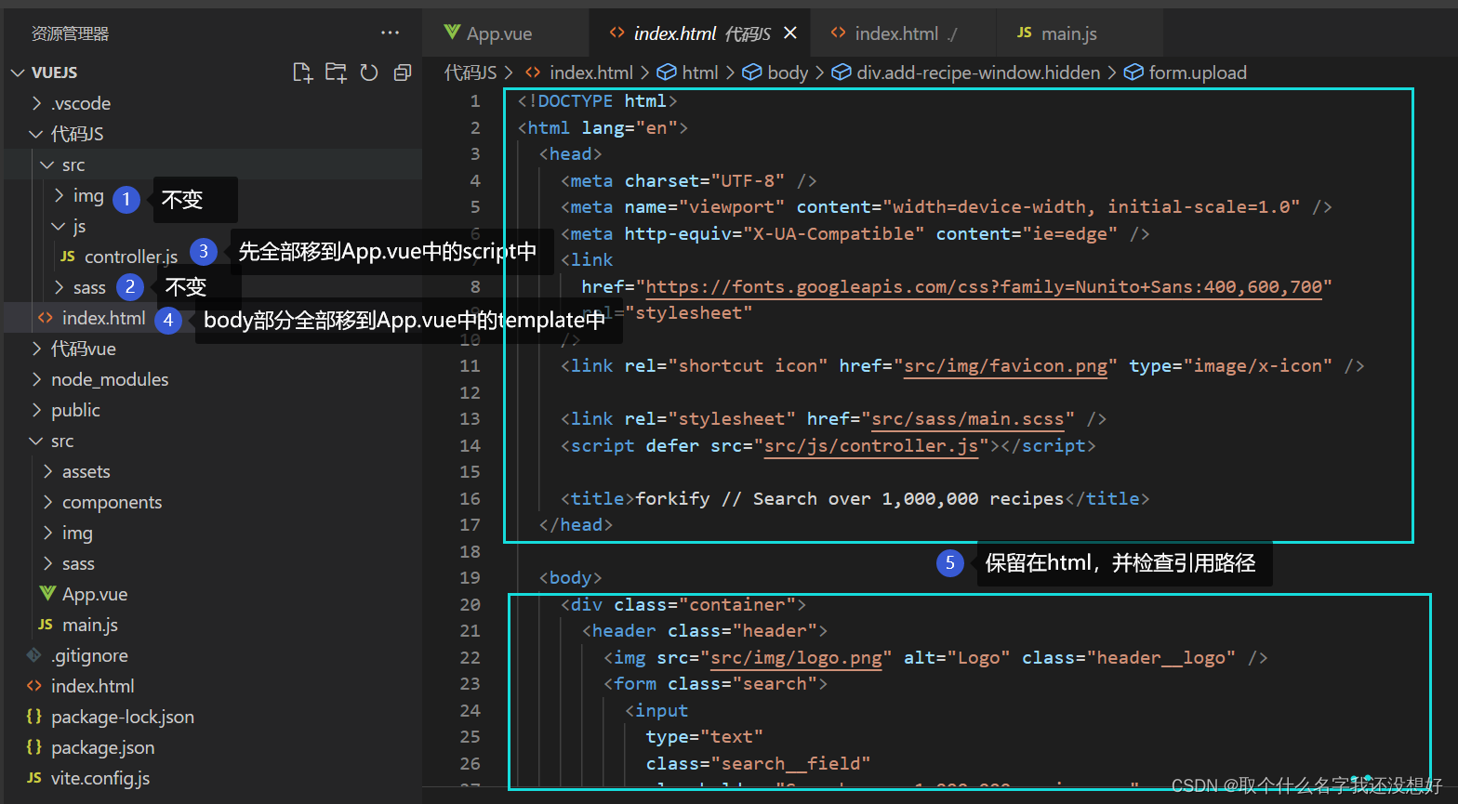
Task: Open main.js in the explorer tree
Action: 89,625
